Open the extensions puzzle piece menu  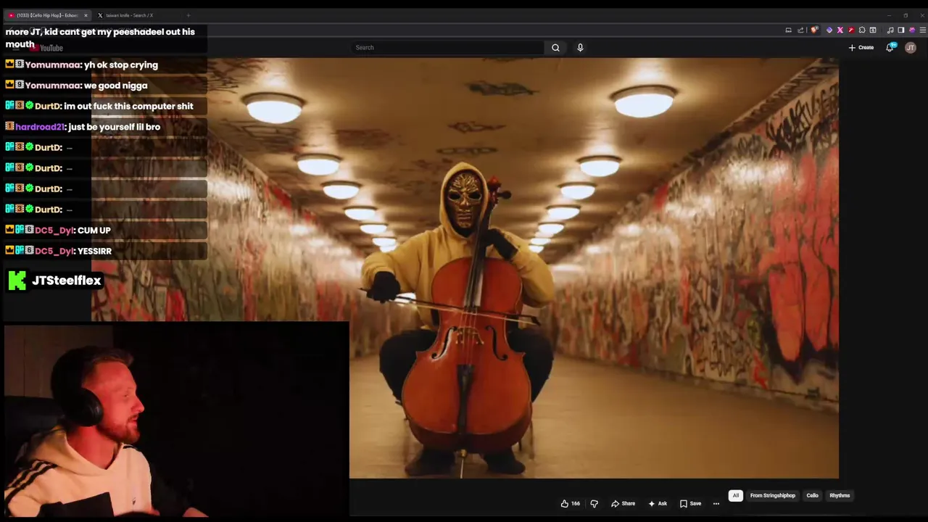click(862, 30)
